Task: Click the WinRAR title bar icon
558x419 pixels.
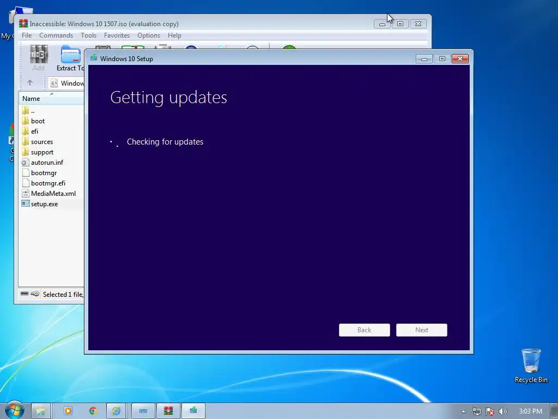Action: (23, 23)
